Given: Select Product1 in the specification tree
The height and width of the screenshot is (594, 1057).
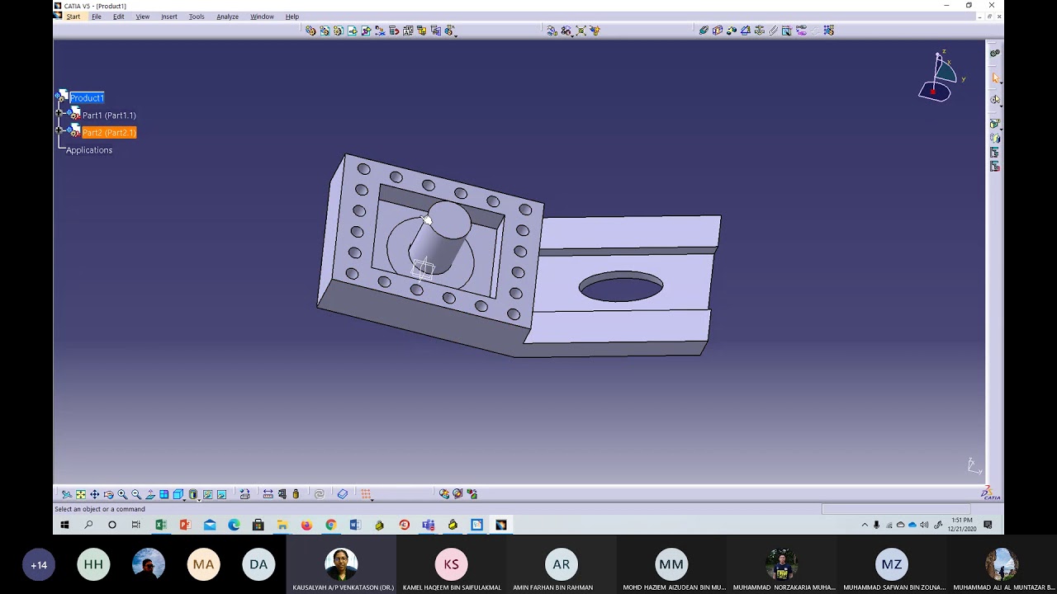Looking at the screenshot, I should (87, 97).
